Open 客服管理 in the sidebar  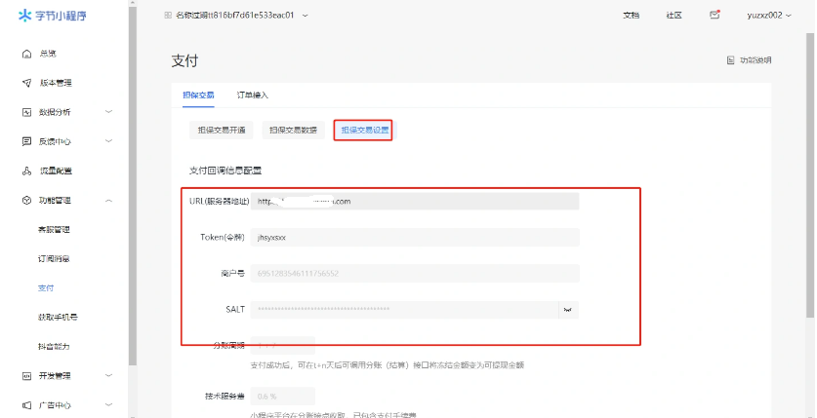coord(55,229)
